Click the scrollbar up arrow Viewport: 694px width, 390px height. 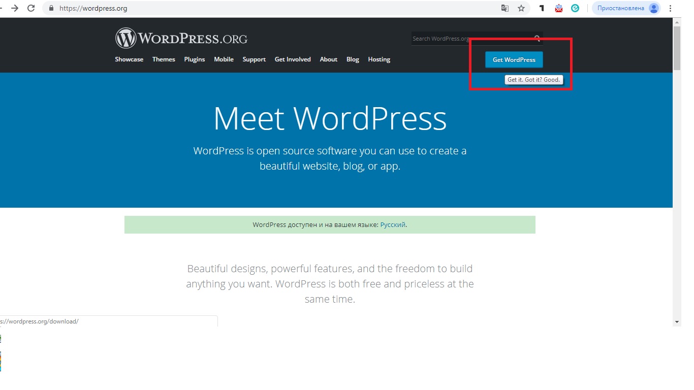[677, 22]
